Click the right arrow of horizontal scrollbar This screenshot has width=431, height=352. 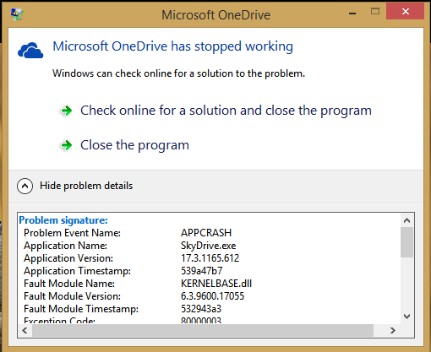tap(393, 330)
